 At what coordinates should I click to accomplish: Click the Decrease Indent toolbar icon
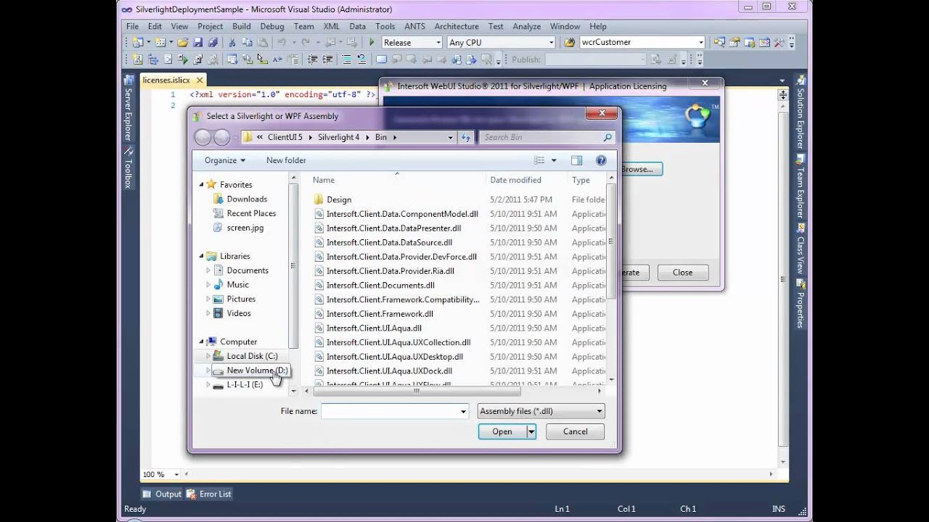tap(313, 59)
